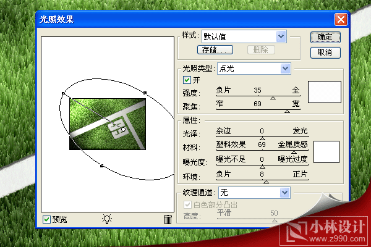Click the 正片 label
This screenshot has width=371, height=247.
[x=300, y=174]
